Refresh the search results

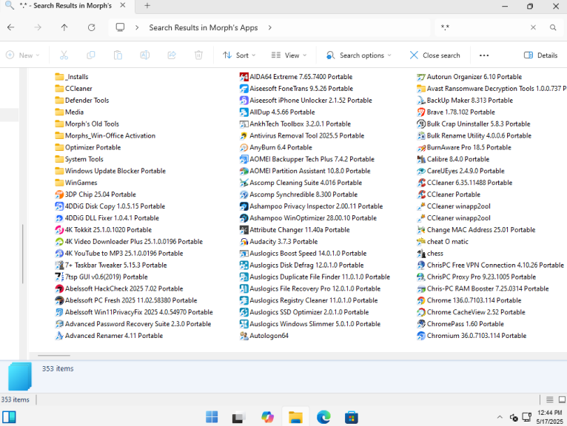pyautogui.click(x=92, y=27)
